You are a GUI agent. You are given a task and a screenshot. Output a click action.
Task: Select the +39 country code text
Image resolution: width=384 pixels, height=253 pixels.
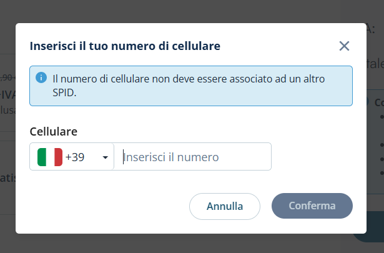(75, 157)
